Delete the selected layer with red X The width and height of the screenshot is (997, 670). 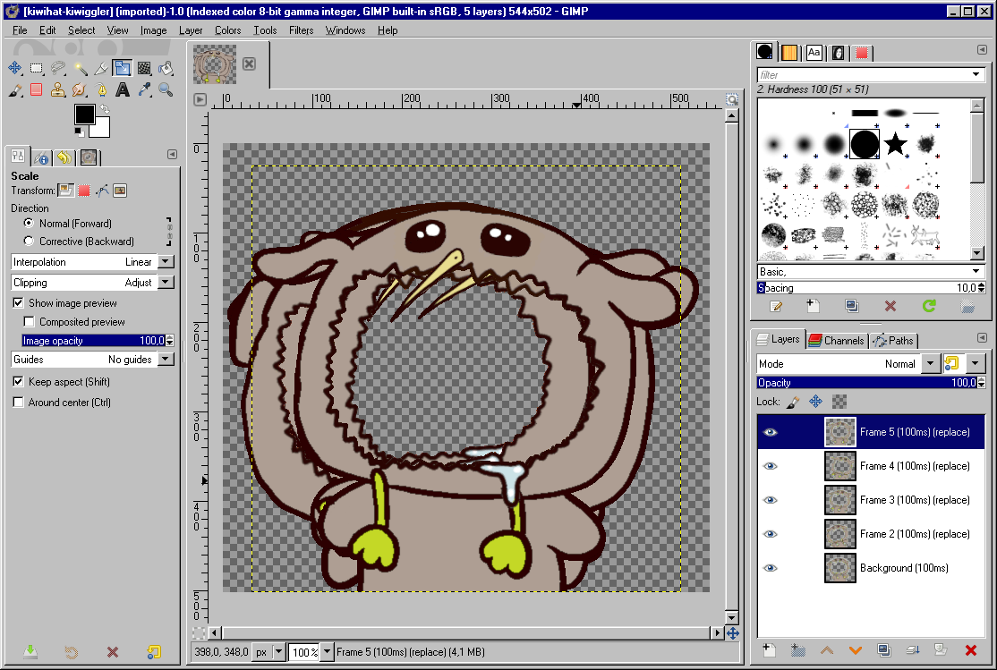tap(970, 649)
